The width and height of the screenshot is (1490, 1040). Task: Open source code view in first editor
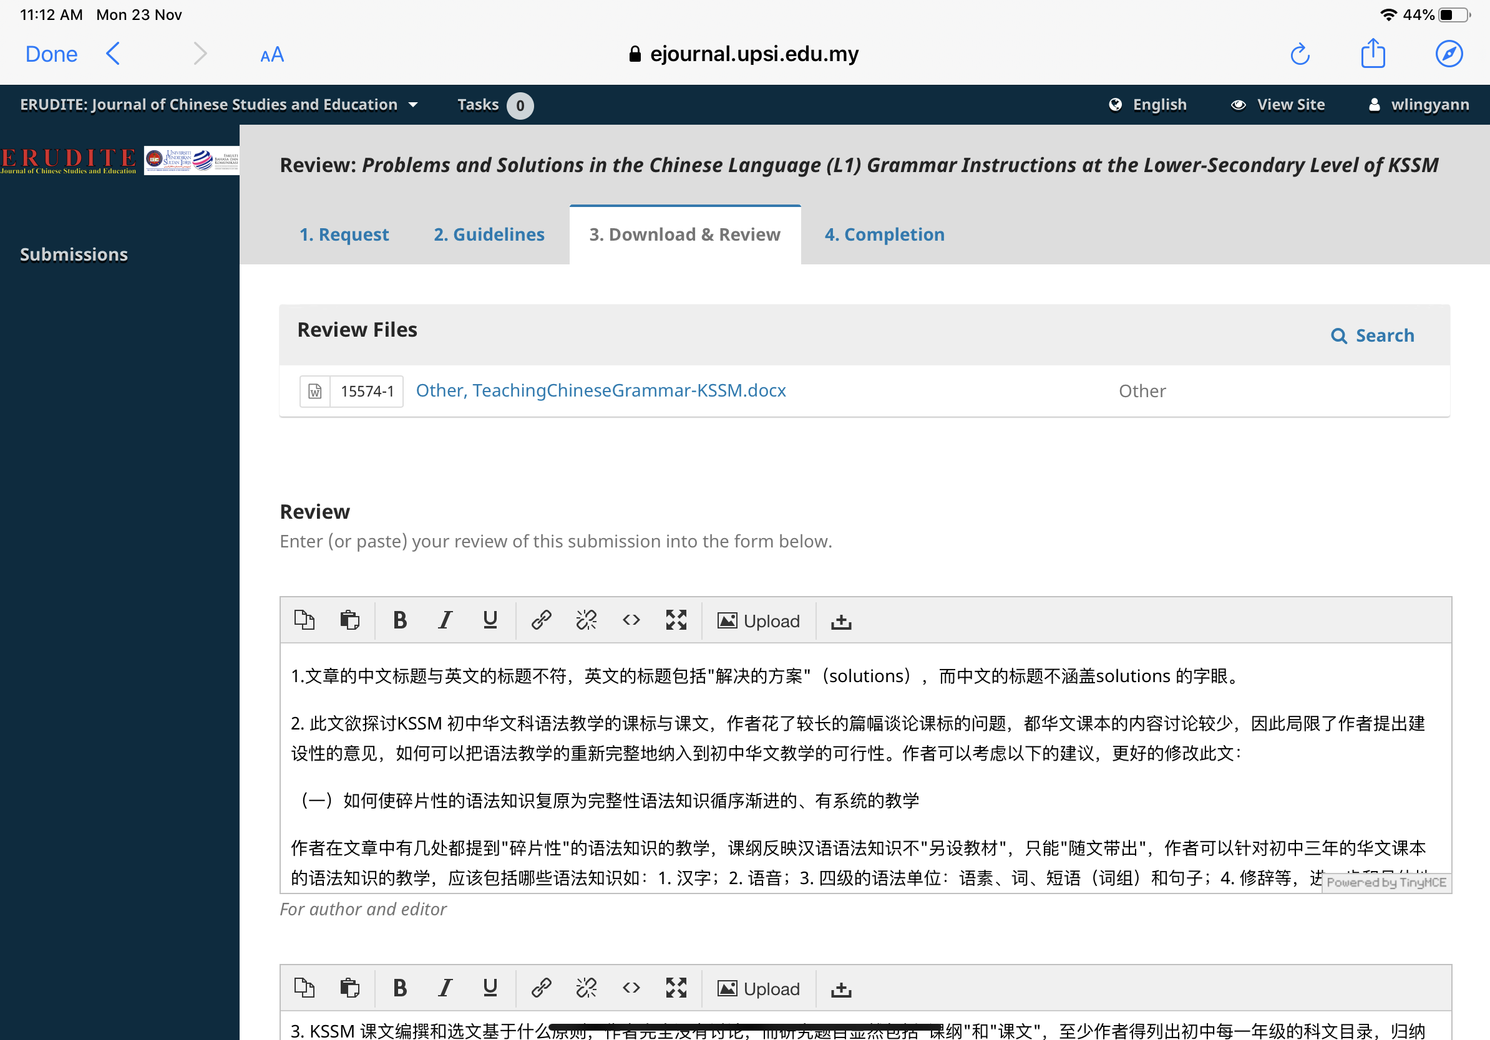pyautogui.click(x=631, y=620)
